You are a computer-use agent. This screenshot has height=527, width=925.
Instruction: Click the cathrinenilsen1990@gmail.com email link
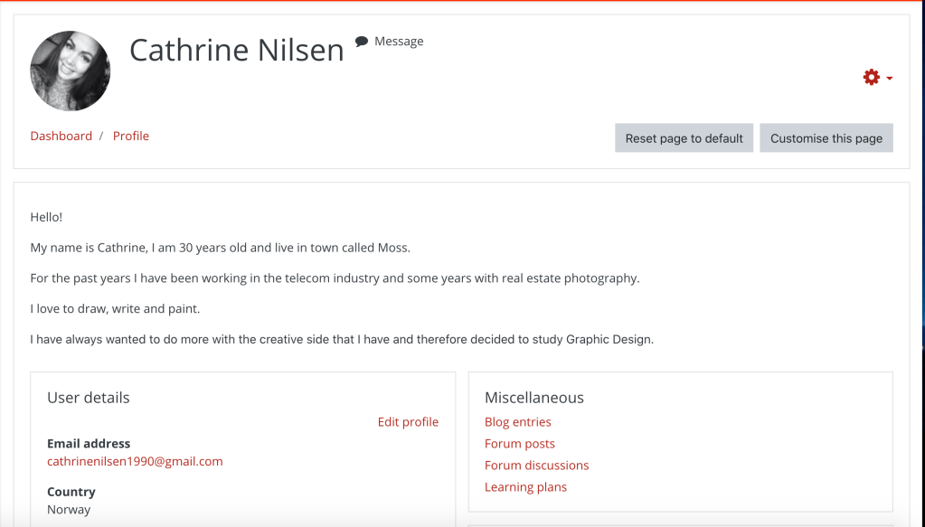(x=135, y=461)
